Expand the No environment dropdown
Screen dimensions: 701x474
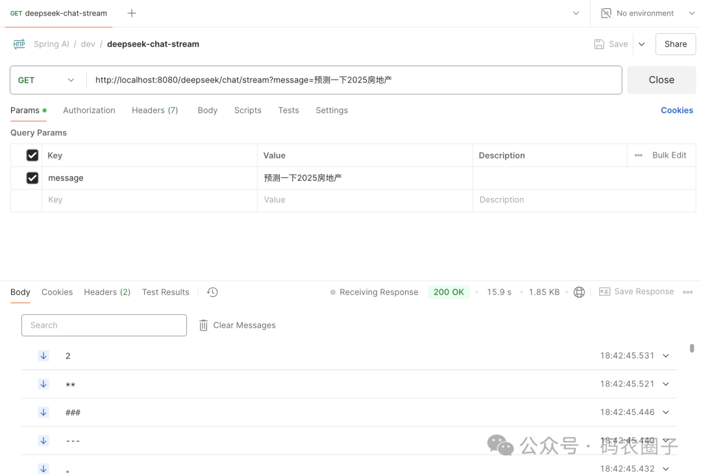click(x=692, y=13)
